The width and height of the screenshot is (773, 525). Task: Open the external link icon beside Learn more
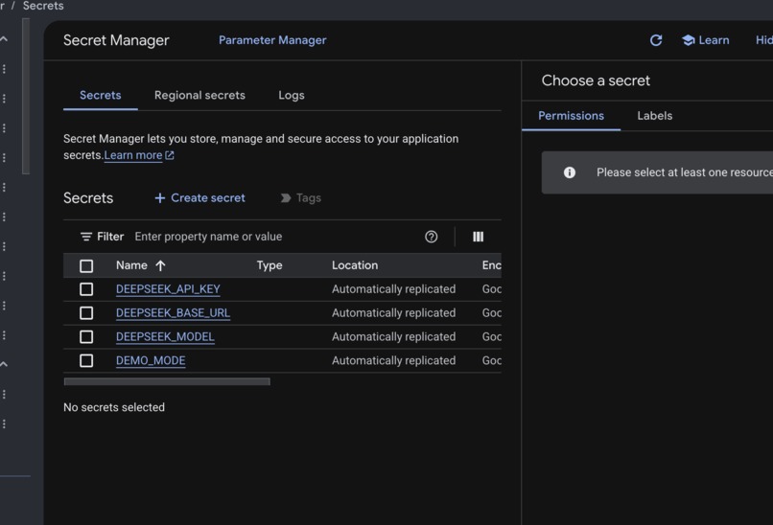click(x=170, y=155)
